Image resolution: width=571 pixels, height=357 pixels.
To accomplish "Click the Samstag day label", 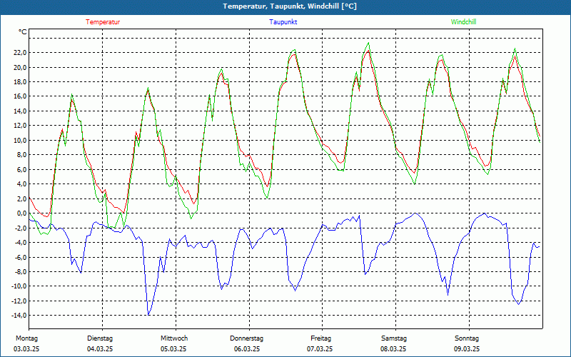I will pos(394,338).
